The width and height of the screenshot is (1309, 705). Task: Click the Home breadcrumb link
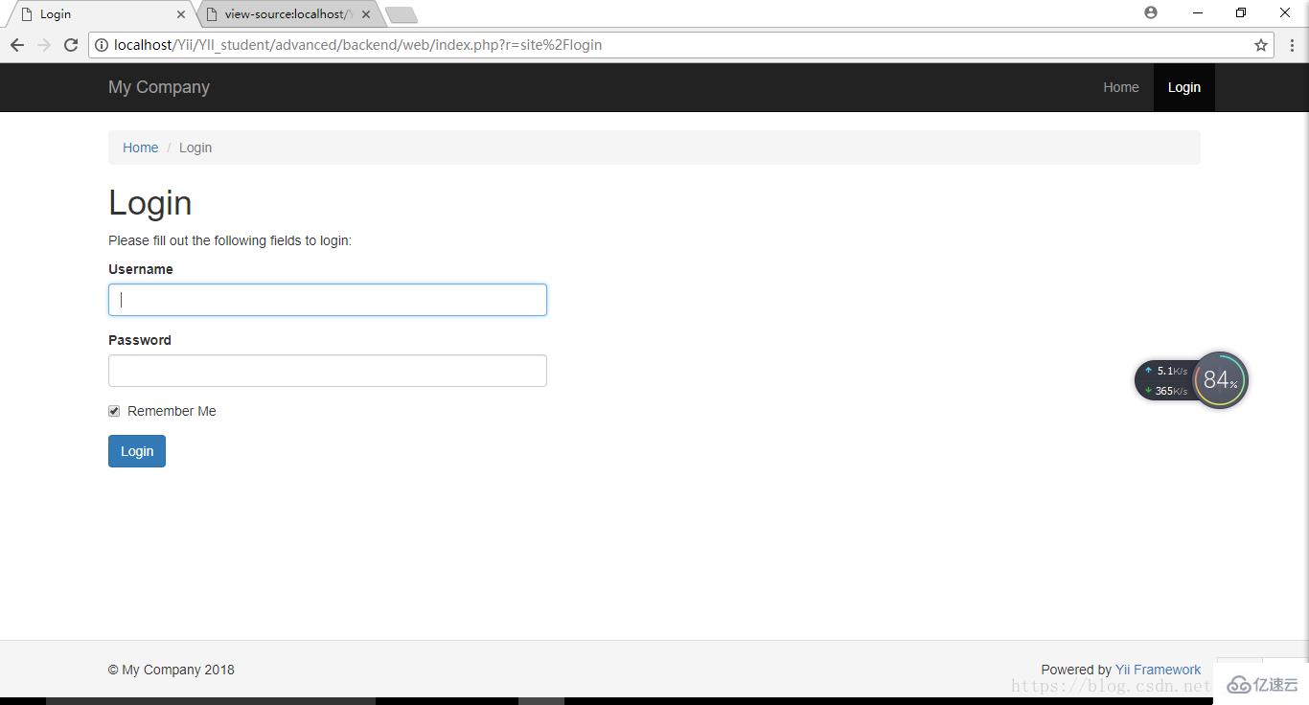pos(140,148)
